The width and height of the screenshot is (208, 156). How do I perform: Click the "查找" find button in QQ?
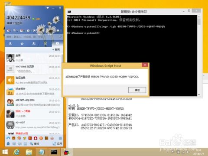click(x=34, y=143)
